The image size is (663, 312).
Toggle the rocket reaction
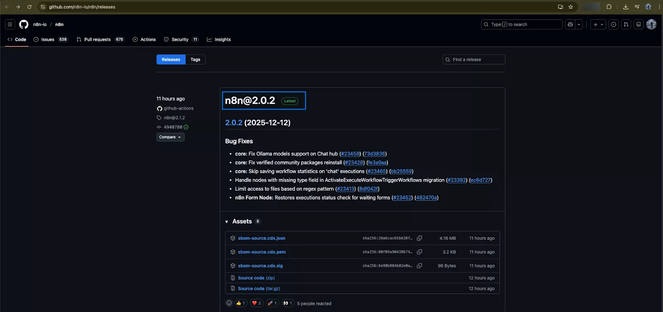pos(272,303)
